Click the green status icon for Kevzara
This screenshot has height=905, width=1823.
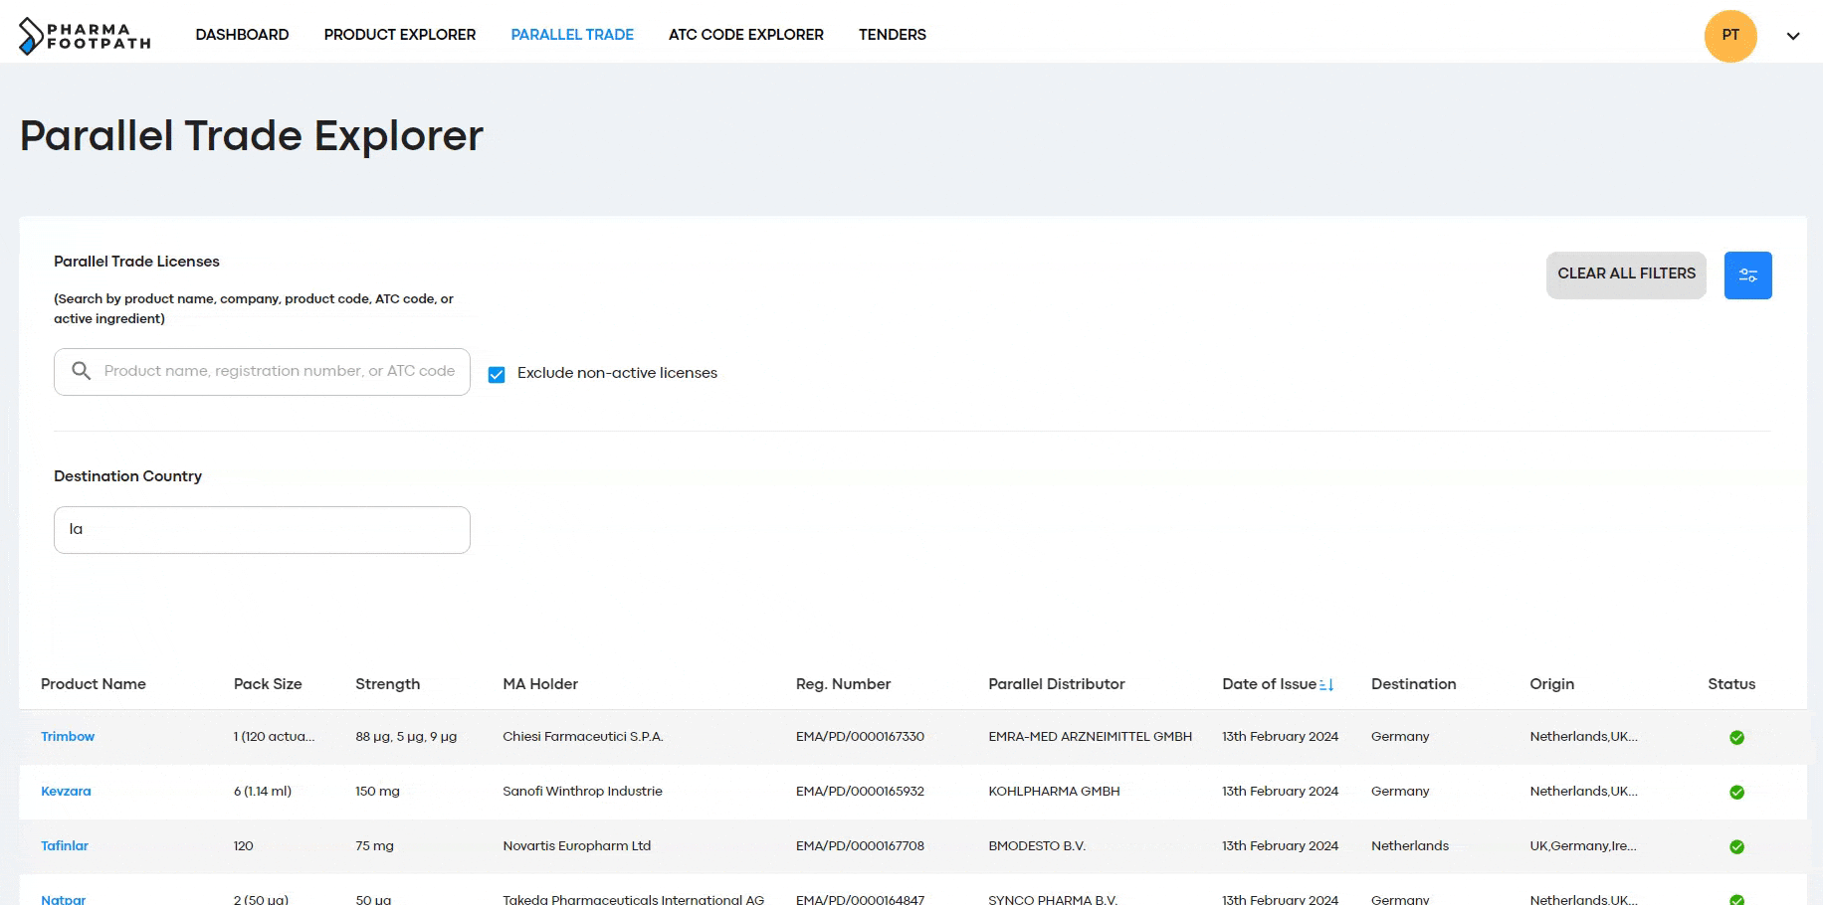pyautogui.click(x=1736, y=792)
